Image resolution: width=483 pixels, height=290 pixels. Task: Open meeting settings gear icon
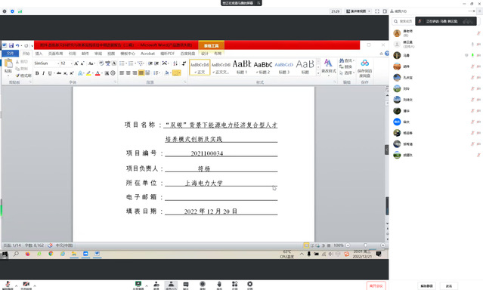pos(250,285)
